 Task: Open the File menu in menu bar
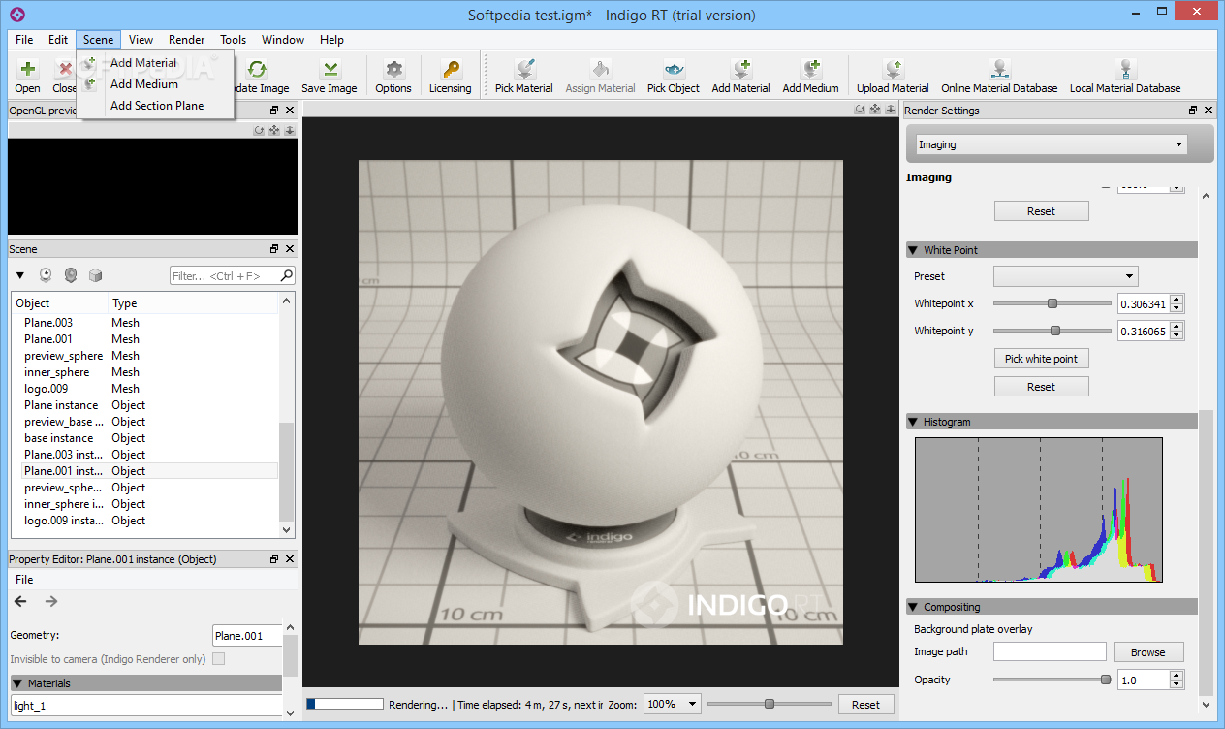24,40
